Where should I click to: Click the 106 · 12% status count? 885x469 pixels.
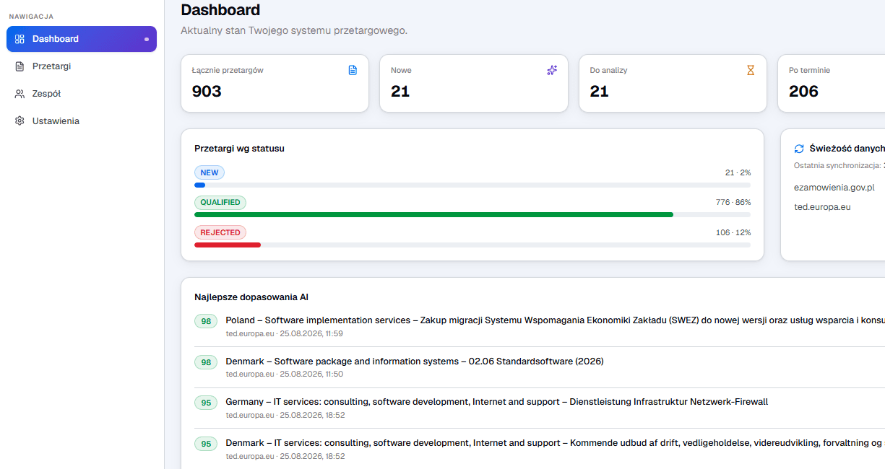click(733, 232)
